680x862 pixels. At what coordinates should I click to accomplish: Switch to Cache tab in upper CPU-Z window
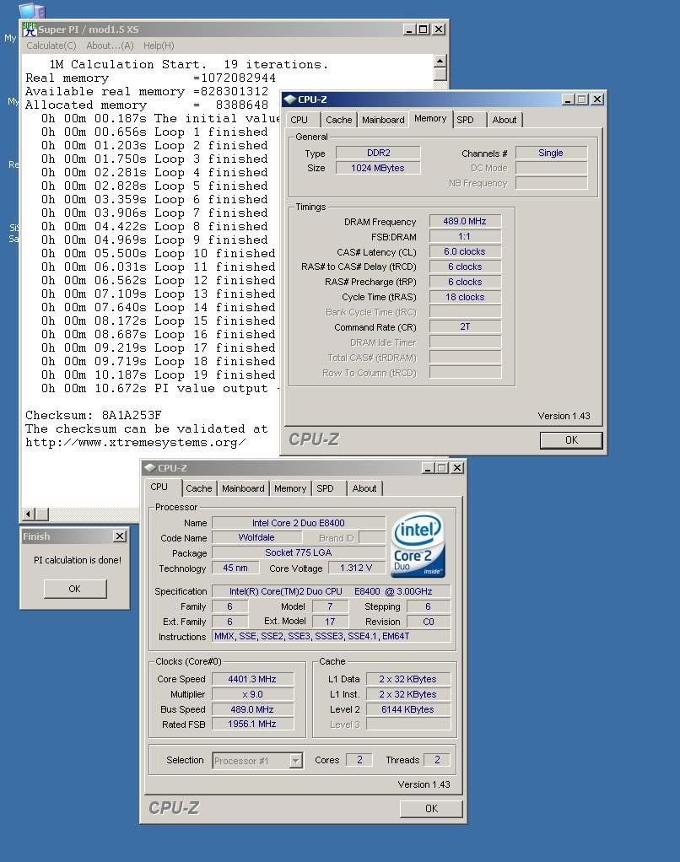pyautogui.click(x=338, y=120)
